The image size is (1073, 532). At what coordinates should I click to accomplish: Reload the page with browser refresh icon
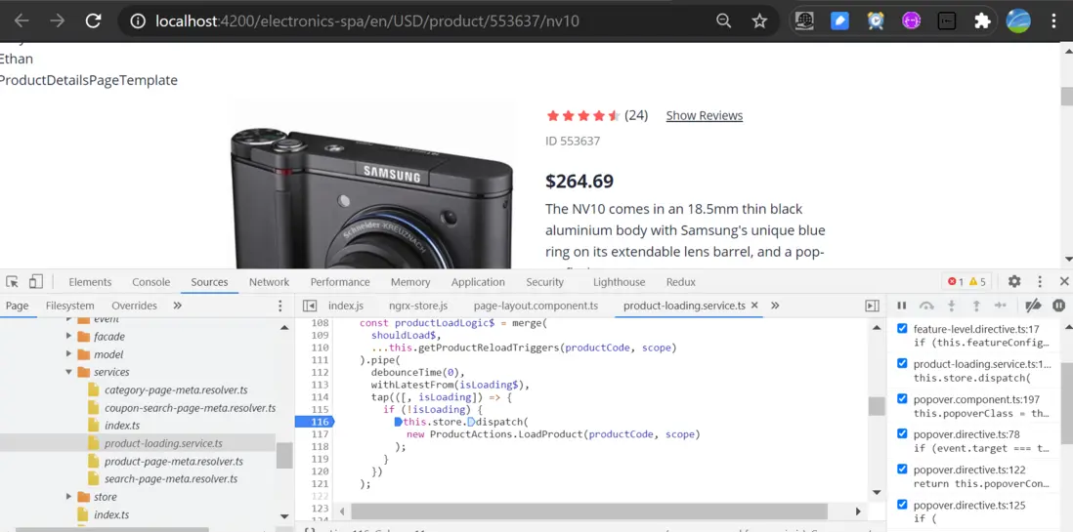coord(93,21)
